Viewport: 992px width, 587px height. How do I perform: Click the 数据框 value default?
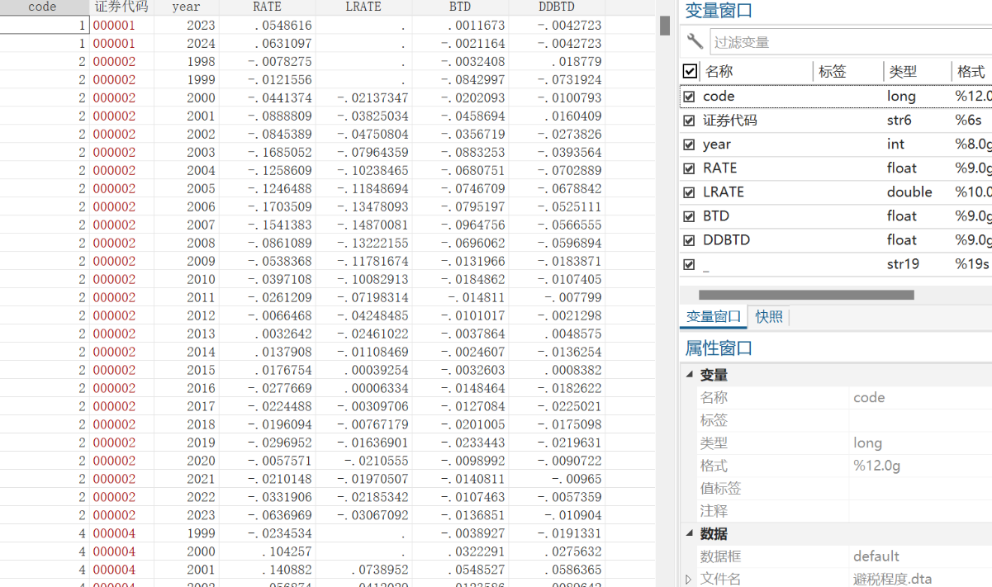(x=876, y=556)
